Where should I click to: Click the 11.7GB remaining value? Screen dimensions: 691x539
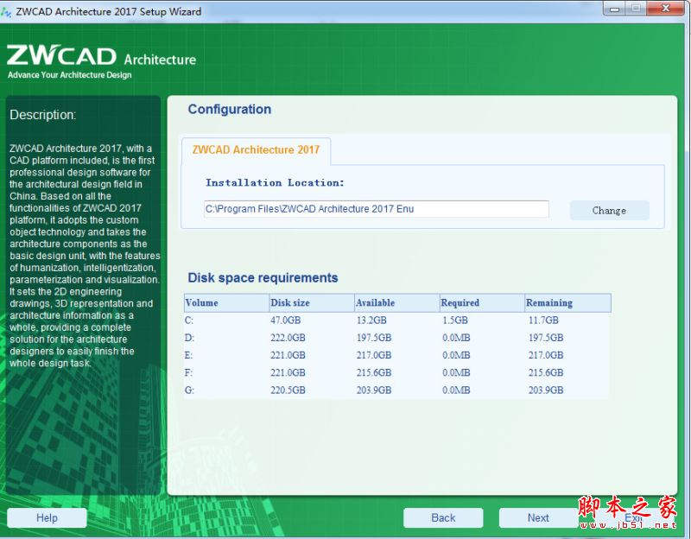pos(543,320)
